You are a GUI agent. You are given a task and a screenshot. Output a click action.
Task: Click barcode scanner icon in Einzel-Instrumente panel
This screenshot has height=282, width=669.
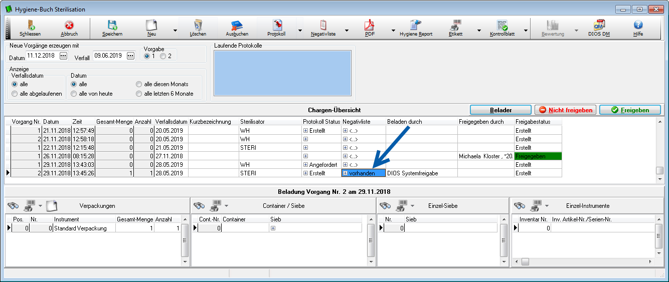pyautogui.click(x=536, y=205)
